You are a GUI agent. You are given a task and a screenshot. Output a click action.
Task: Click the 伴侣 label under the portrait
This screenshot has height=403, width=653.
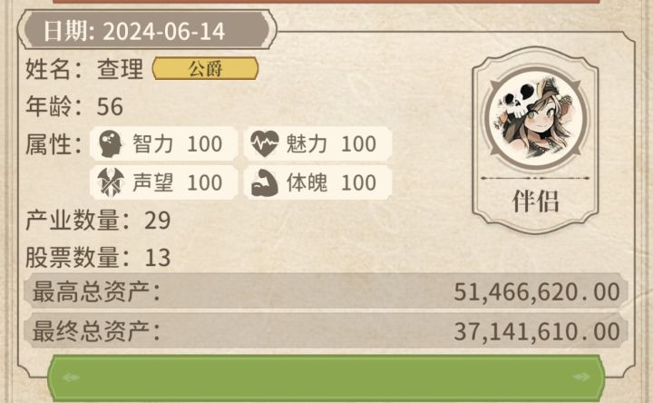pyautogui.click(x=536, y=201)
